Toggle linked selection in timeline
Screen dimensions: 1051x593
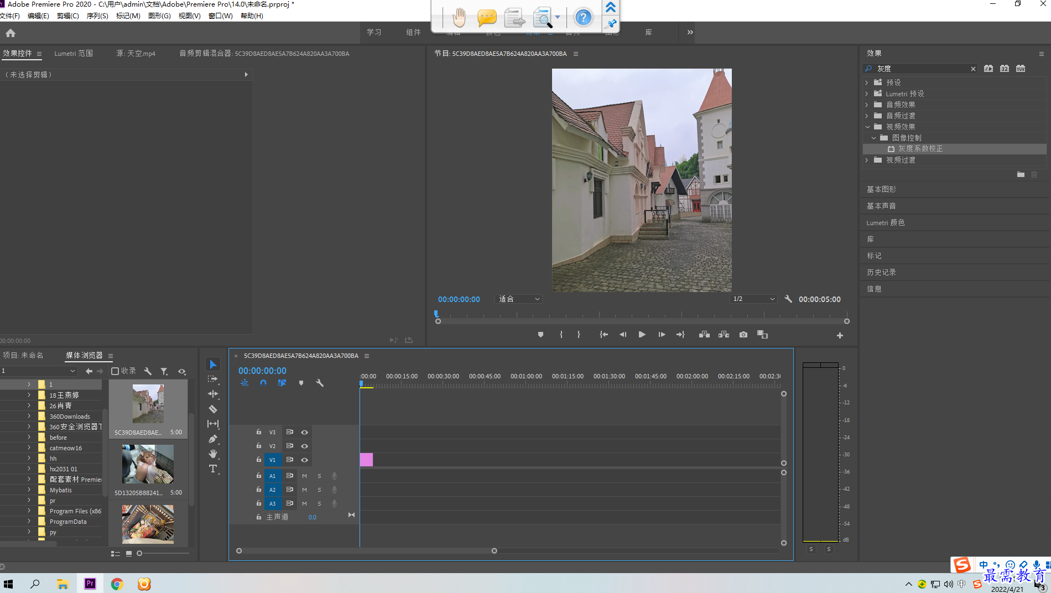[282, 383]
